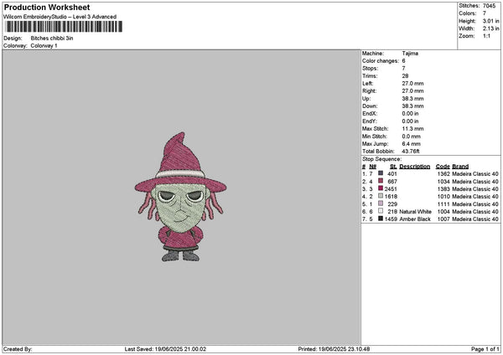The height and width of the screenshot is (355, 503).
Task: Click the Colorway 1 value
Action: click(44, 45)
